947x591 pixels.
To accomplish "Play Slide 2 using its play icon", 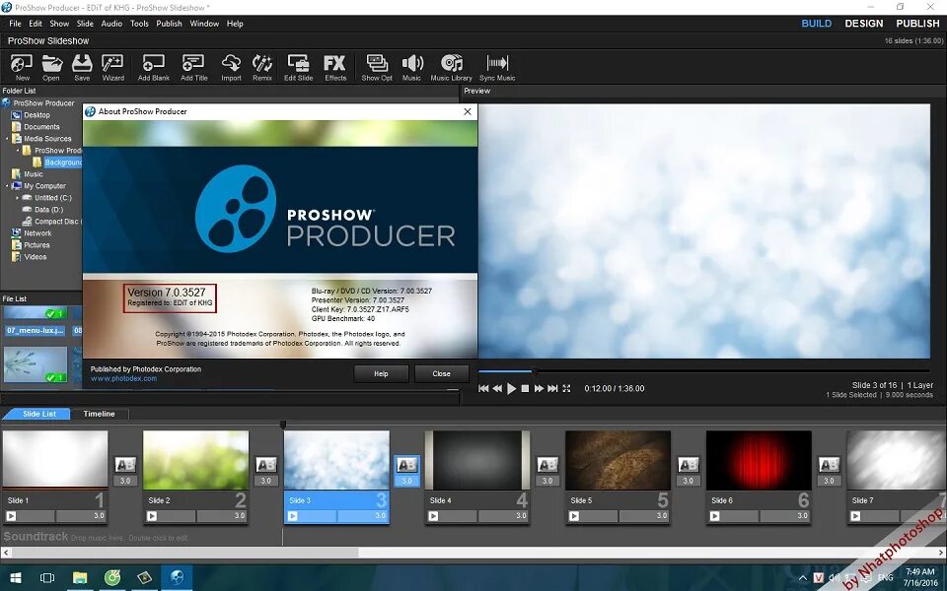I will (152, 516).
